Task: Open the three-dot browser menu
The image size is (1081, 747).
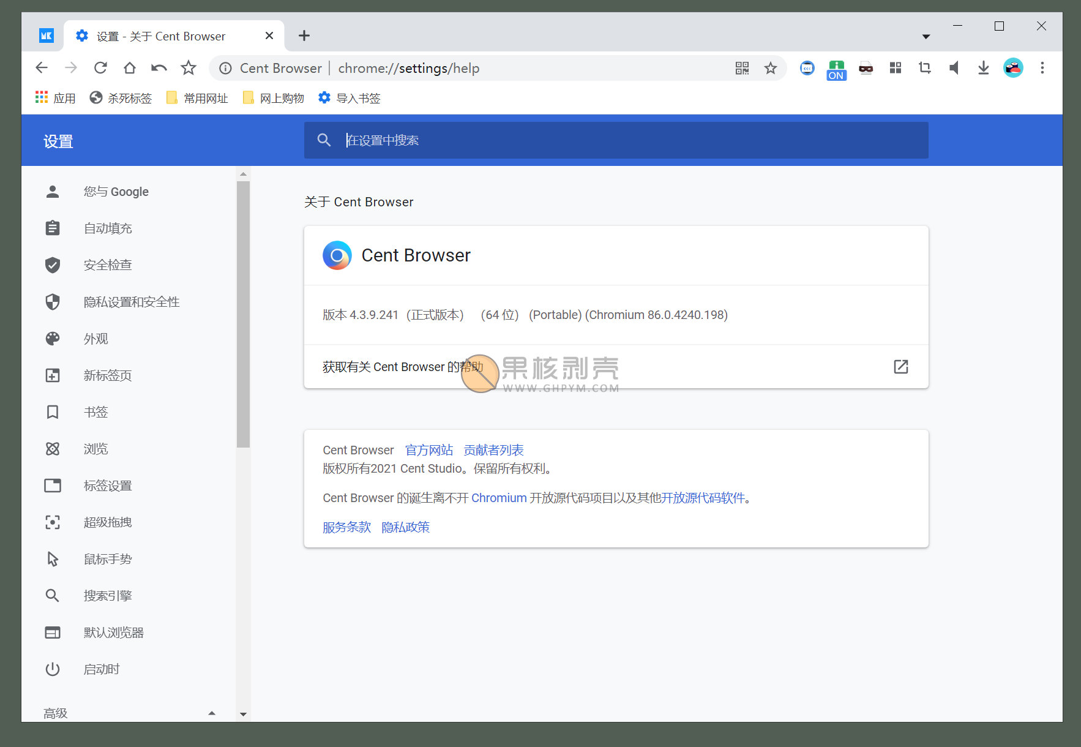Action: pyautogui.click(x=1042, y=68)
